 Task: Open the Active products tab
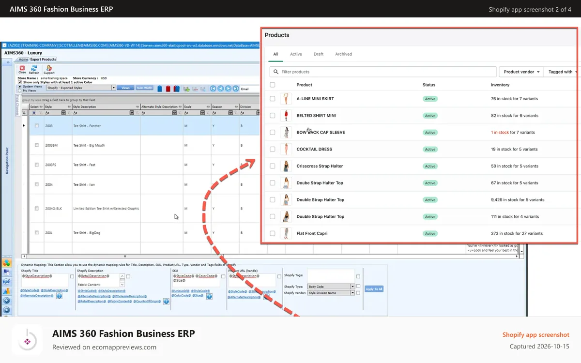coord(296,54)
